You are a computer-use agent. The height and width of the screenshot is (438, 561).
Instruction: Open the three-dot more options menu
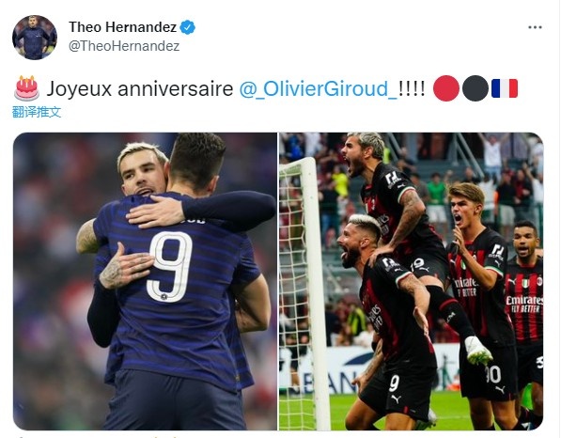(535, 27)
